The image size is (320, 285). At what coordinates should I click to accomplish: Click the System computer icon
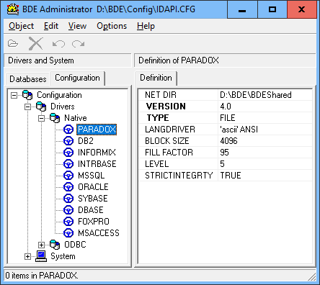41,256
